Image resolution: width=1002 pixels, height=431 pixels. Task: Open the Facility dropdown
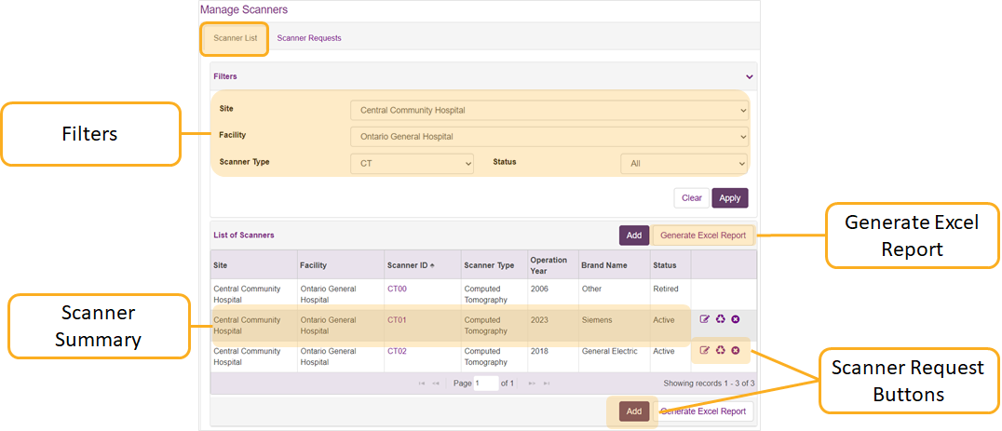548,137
